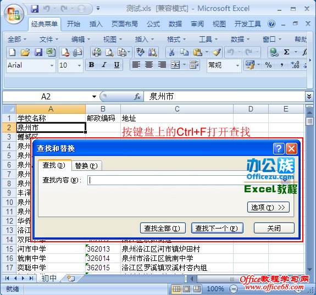This screenshot has height=295, width=316.
Task: Activate the Format Painter brush
Action: tap(217, 52)
